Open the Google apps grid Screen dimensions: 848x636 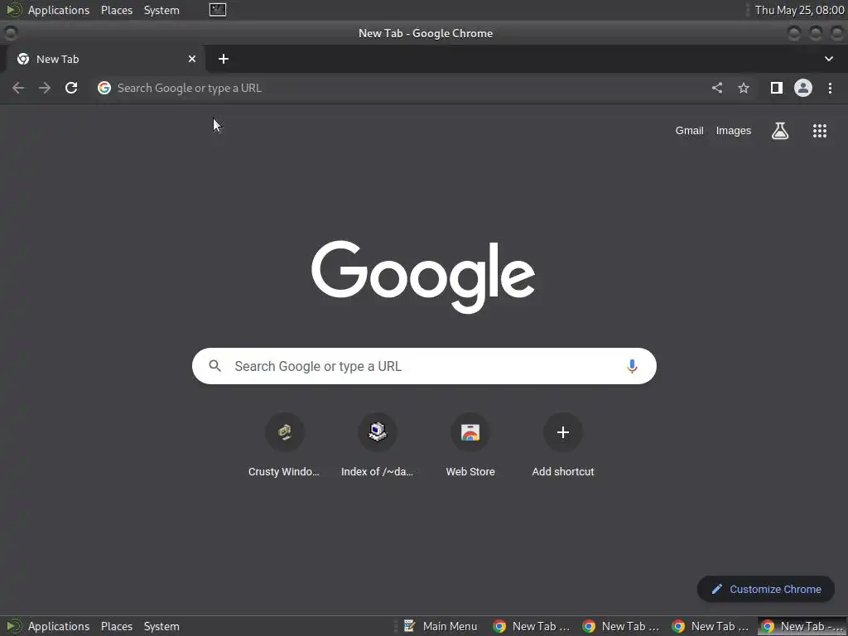[819, 130]
